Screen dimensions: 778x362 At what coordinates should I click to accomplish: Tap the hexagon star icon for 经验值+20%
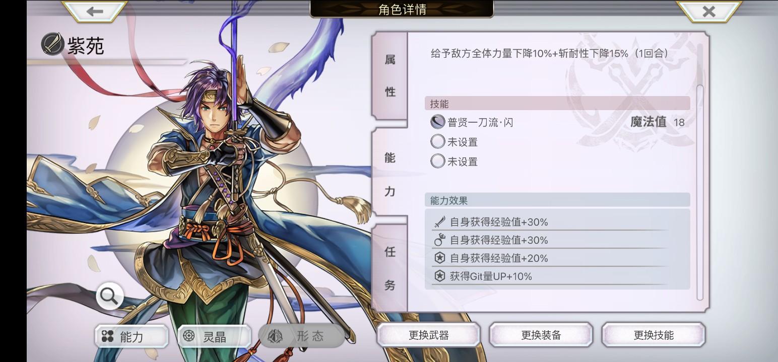click(440, 258)
